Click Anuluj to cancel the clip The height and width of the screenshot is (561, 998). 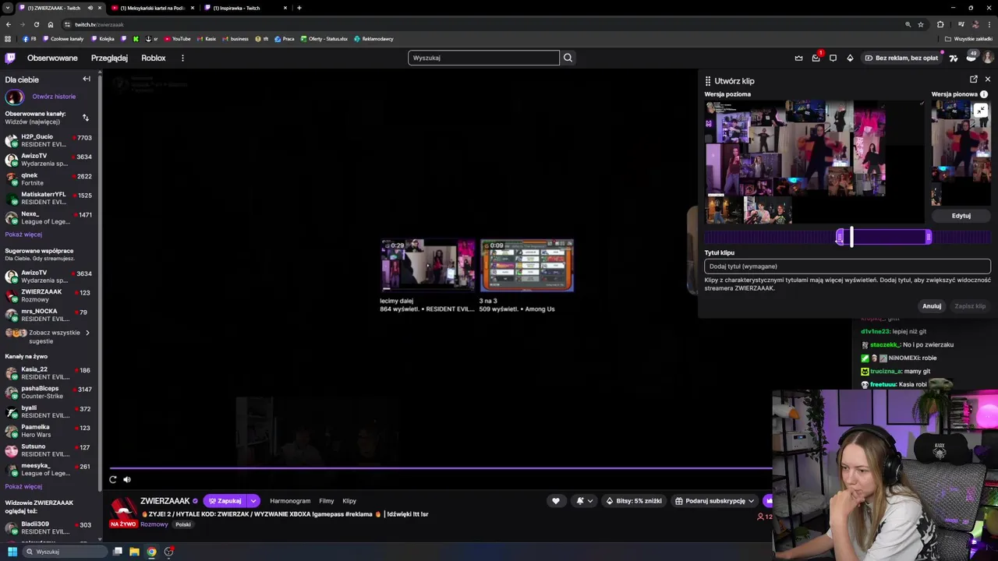(x=932, y=306)
